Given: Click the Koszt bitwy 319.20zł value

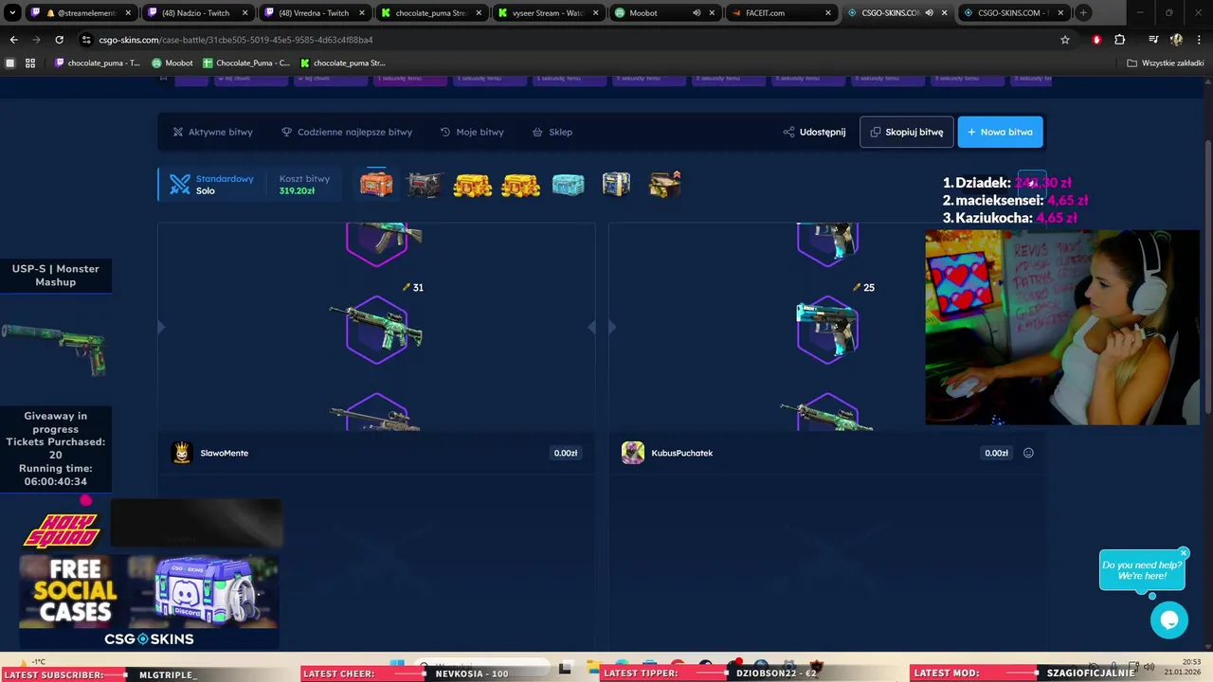Looking at the screenshot, I should [x=298, y=190].
